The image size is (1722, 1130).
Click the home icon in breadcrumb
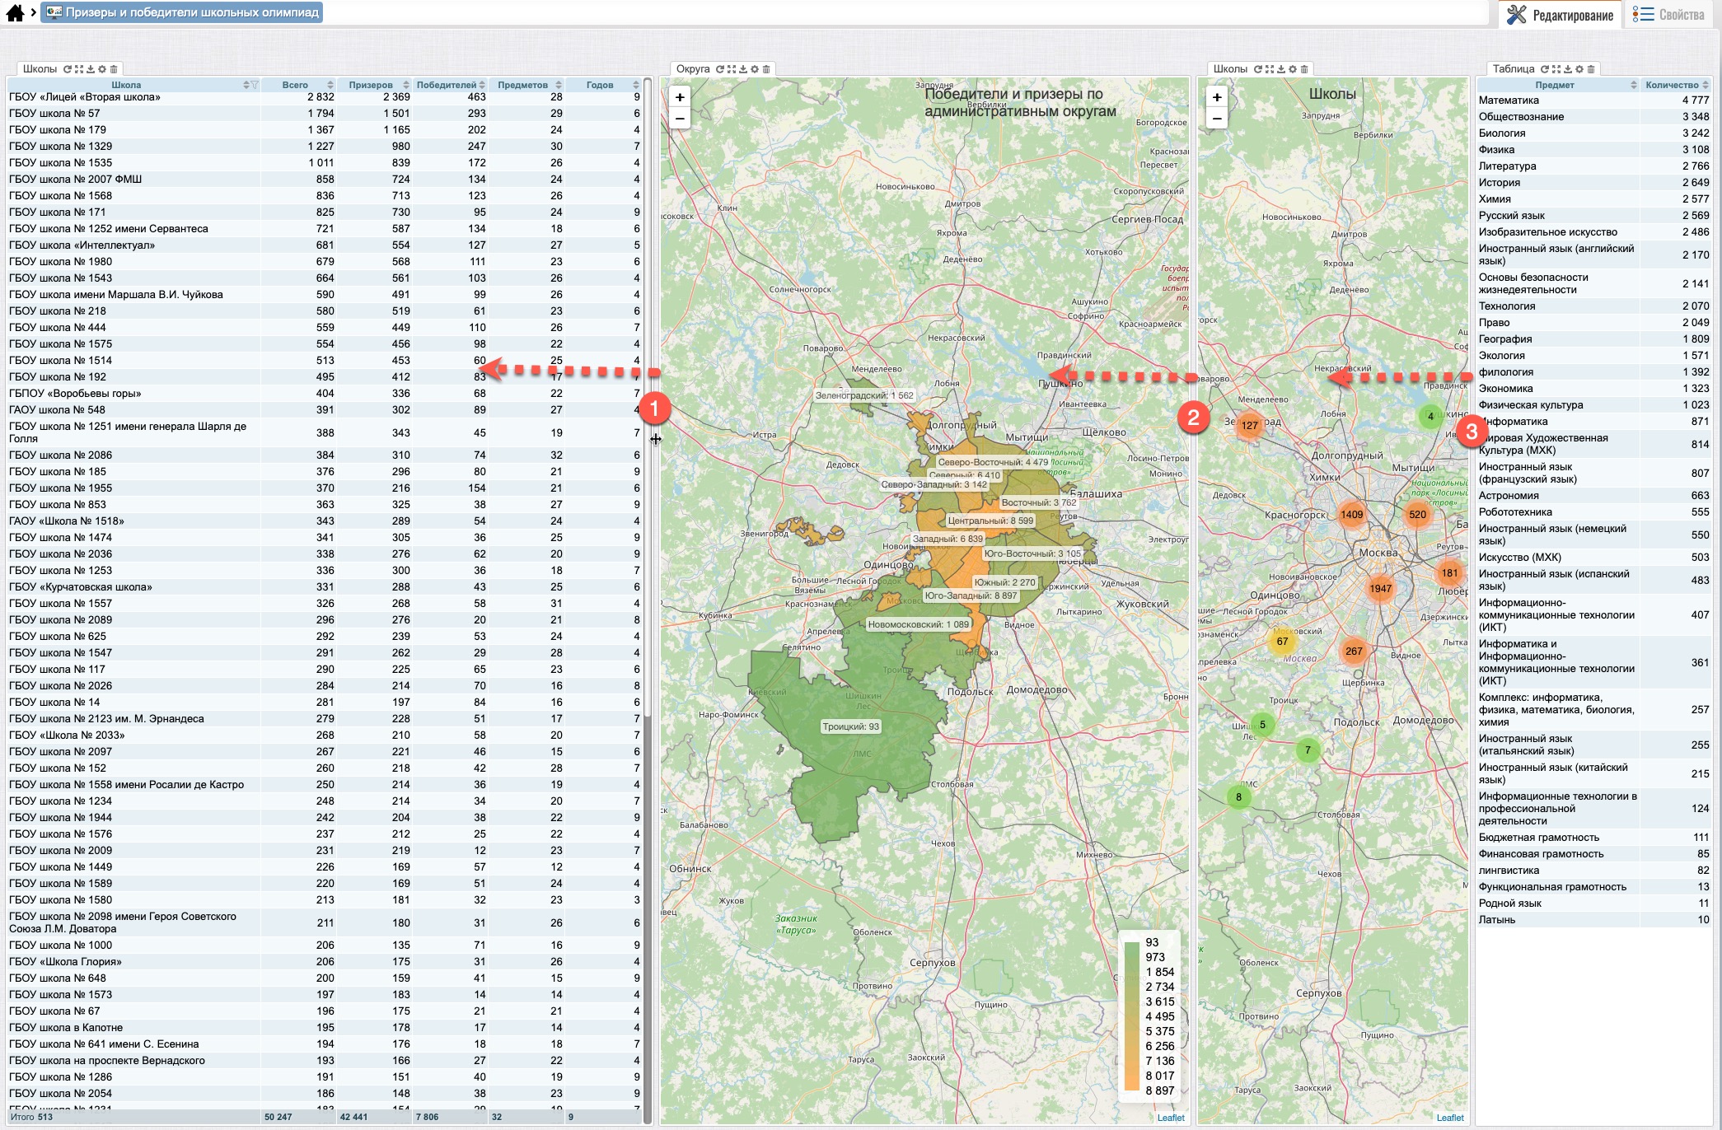click(x=15, y=12)
